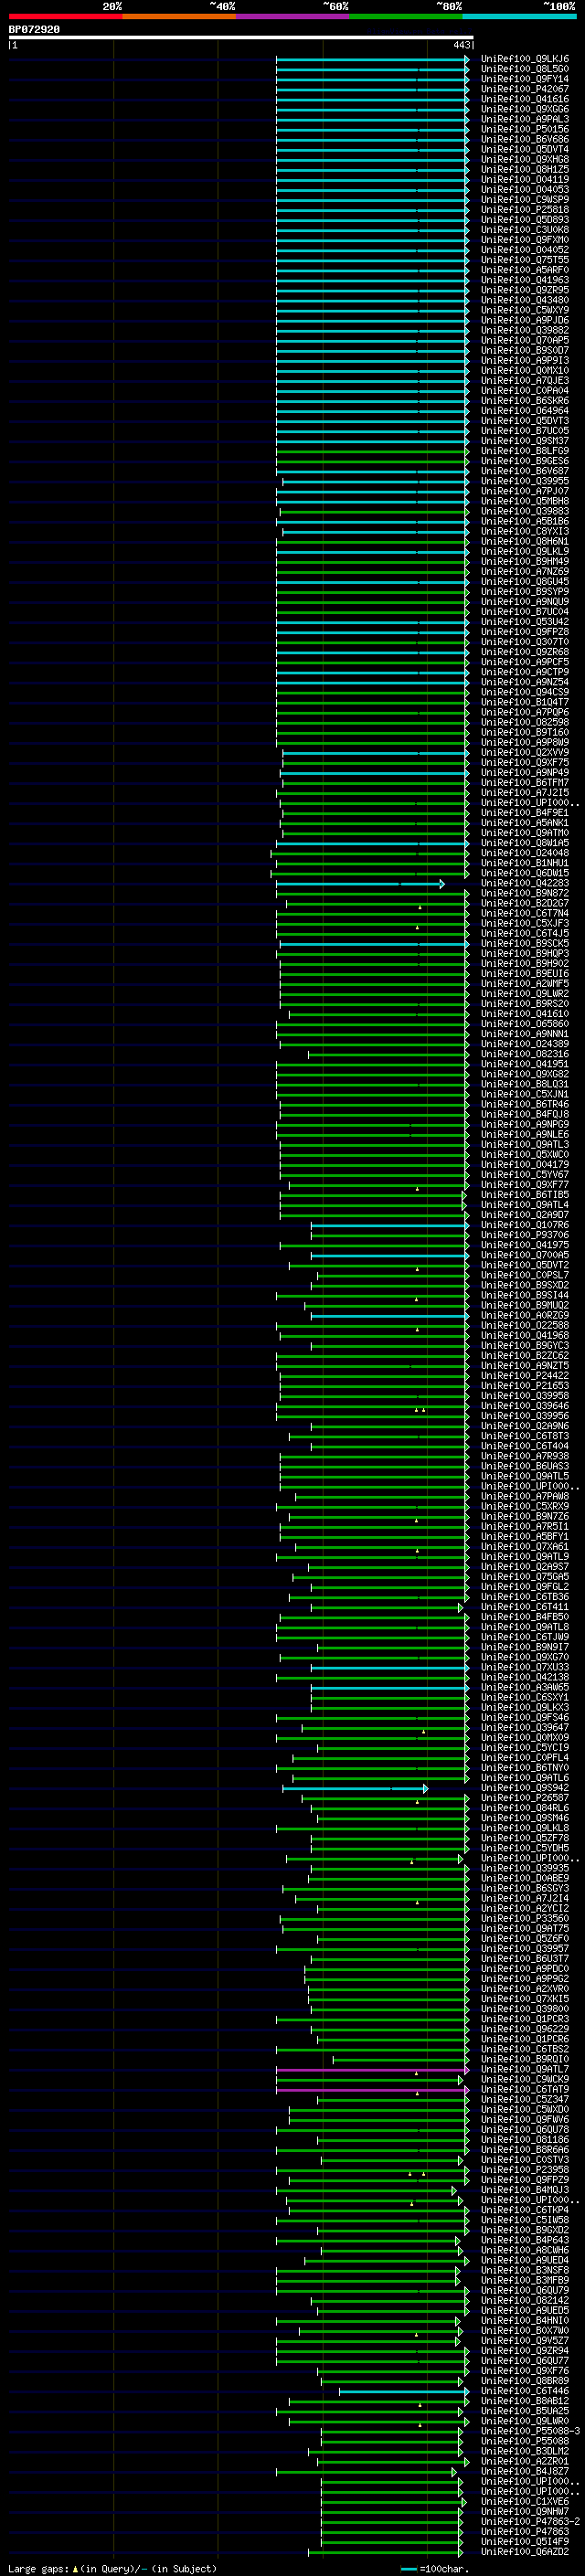Select UniRef100_P55088-3 isoform label
Screen dimensions: 585x2576
tap(530, 2431)
